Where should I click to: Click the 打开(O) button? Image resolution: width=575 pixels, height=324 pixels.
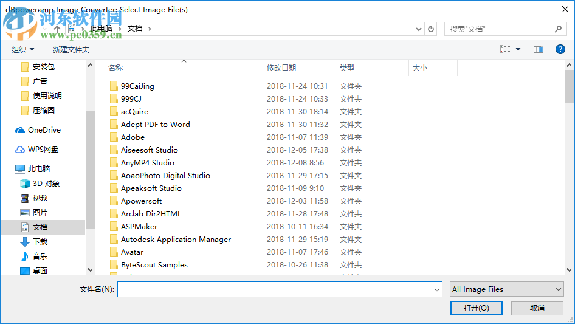477,308
